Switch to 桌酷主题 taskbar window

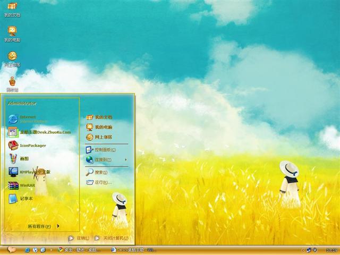click(134, 250)
